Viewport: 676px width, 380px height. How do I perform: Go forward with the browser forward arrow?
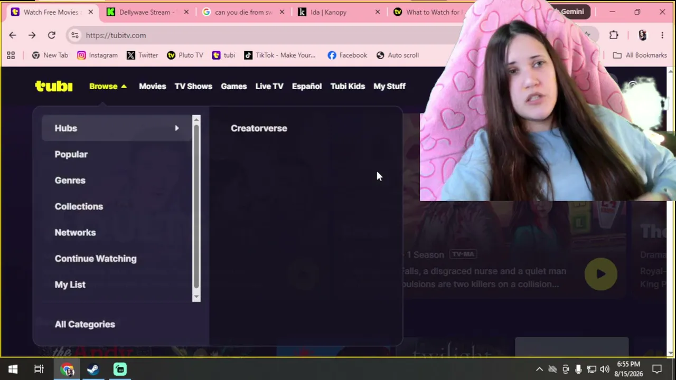(32, 35)
